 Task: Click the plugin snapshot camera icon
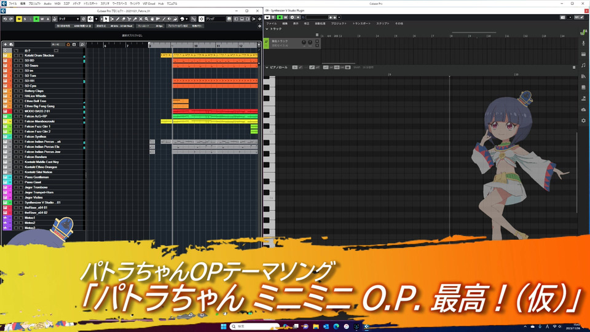click(x=563, y=17)
